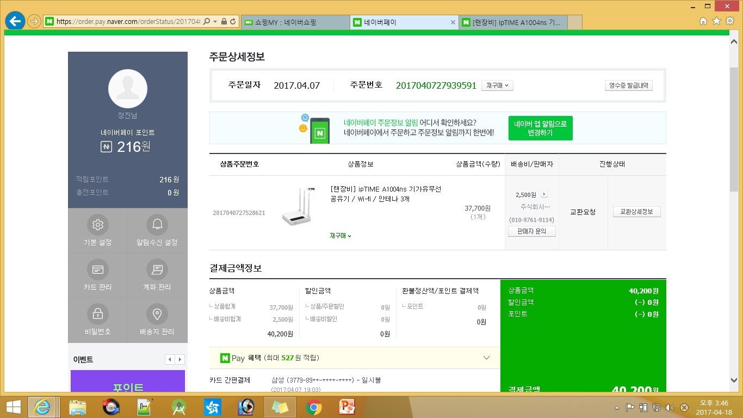Open Windows Start button
This screenshot has height=418, width=743.
pyautogui.click(x=14, y=407)
